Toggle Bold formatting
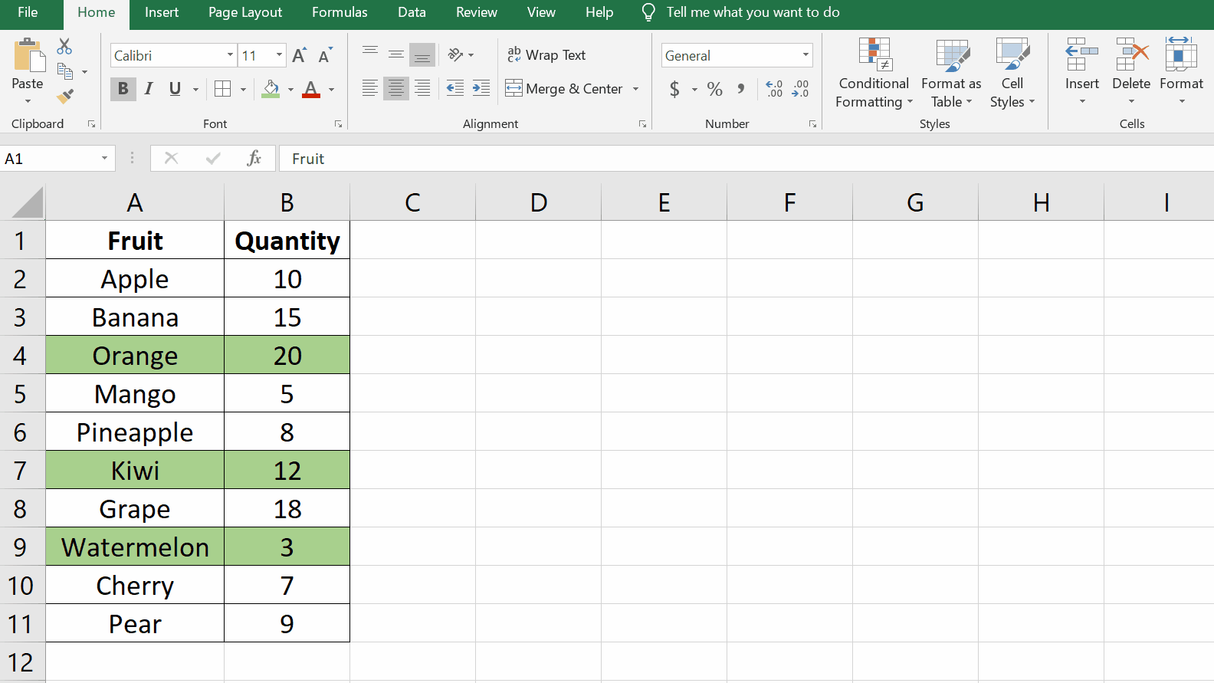The width and height of the screenshot is (1214, 683). (x=123, y=89)
